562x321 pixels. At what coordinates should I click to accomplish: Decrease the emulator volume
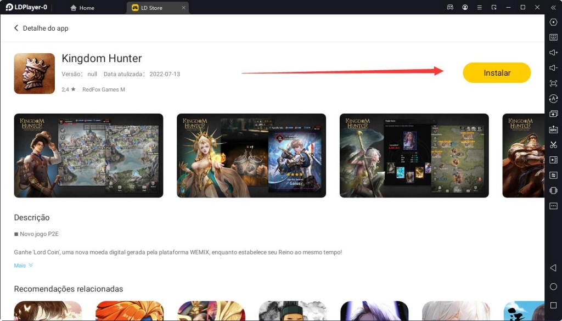click(x=553, y=68)
